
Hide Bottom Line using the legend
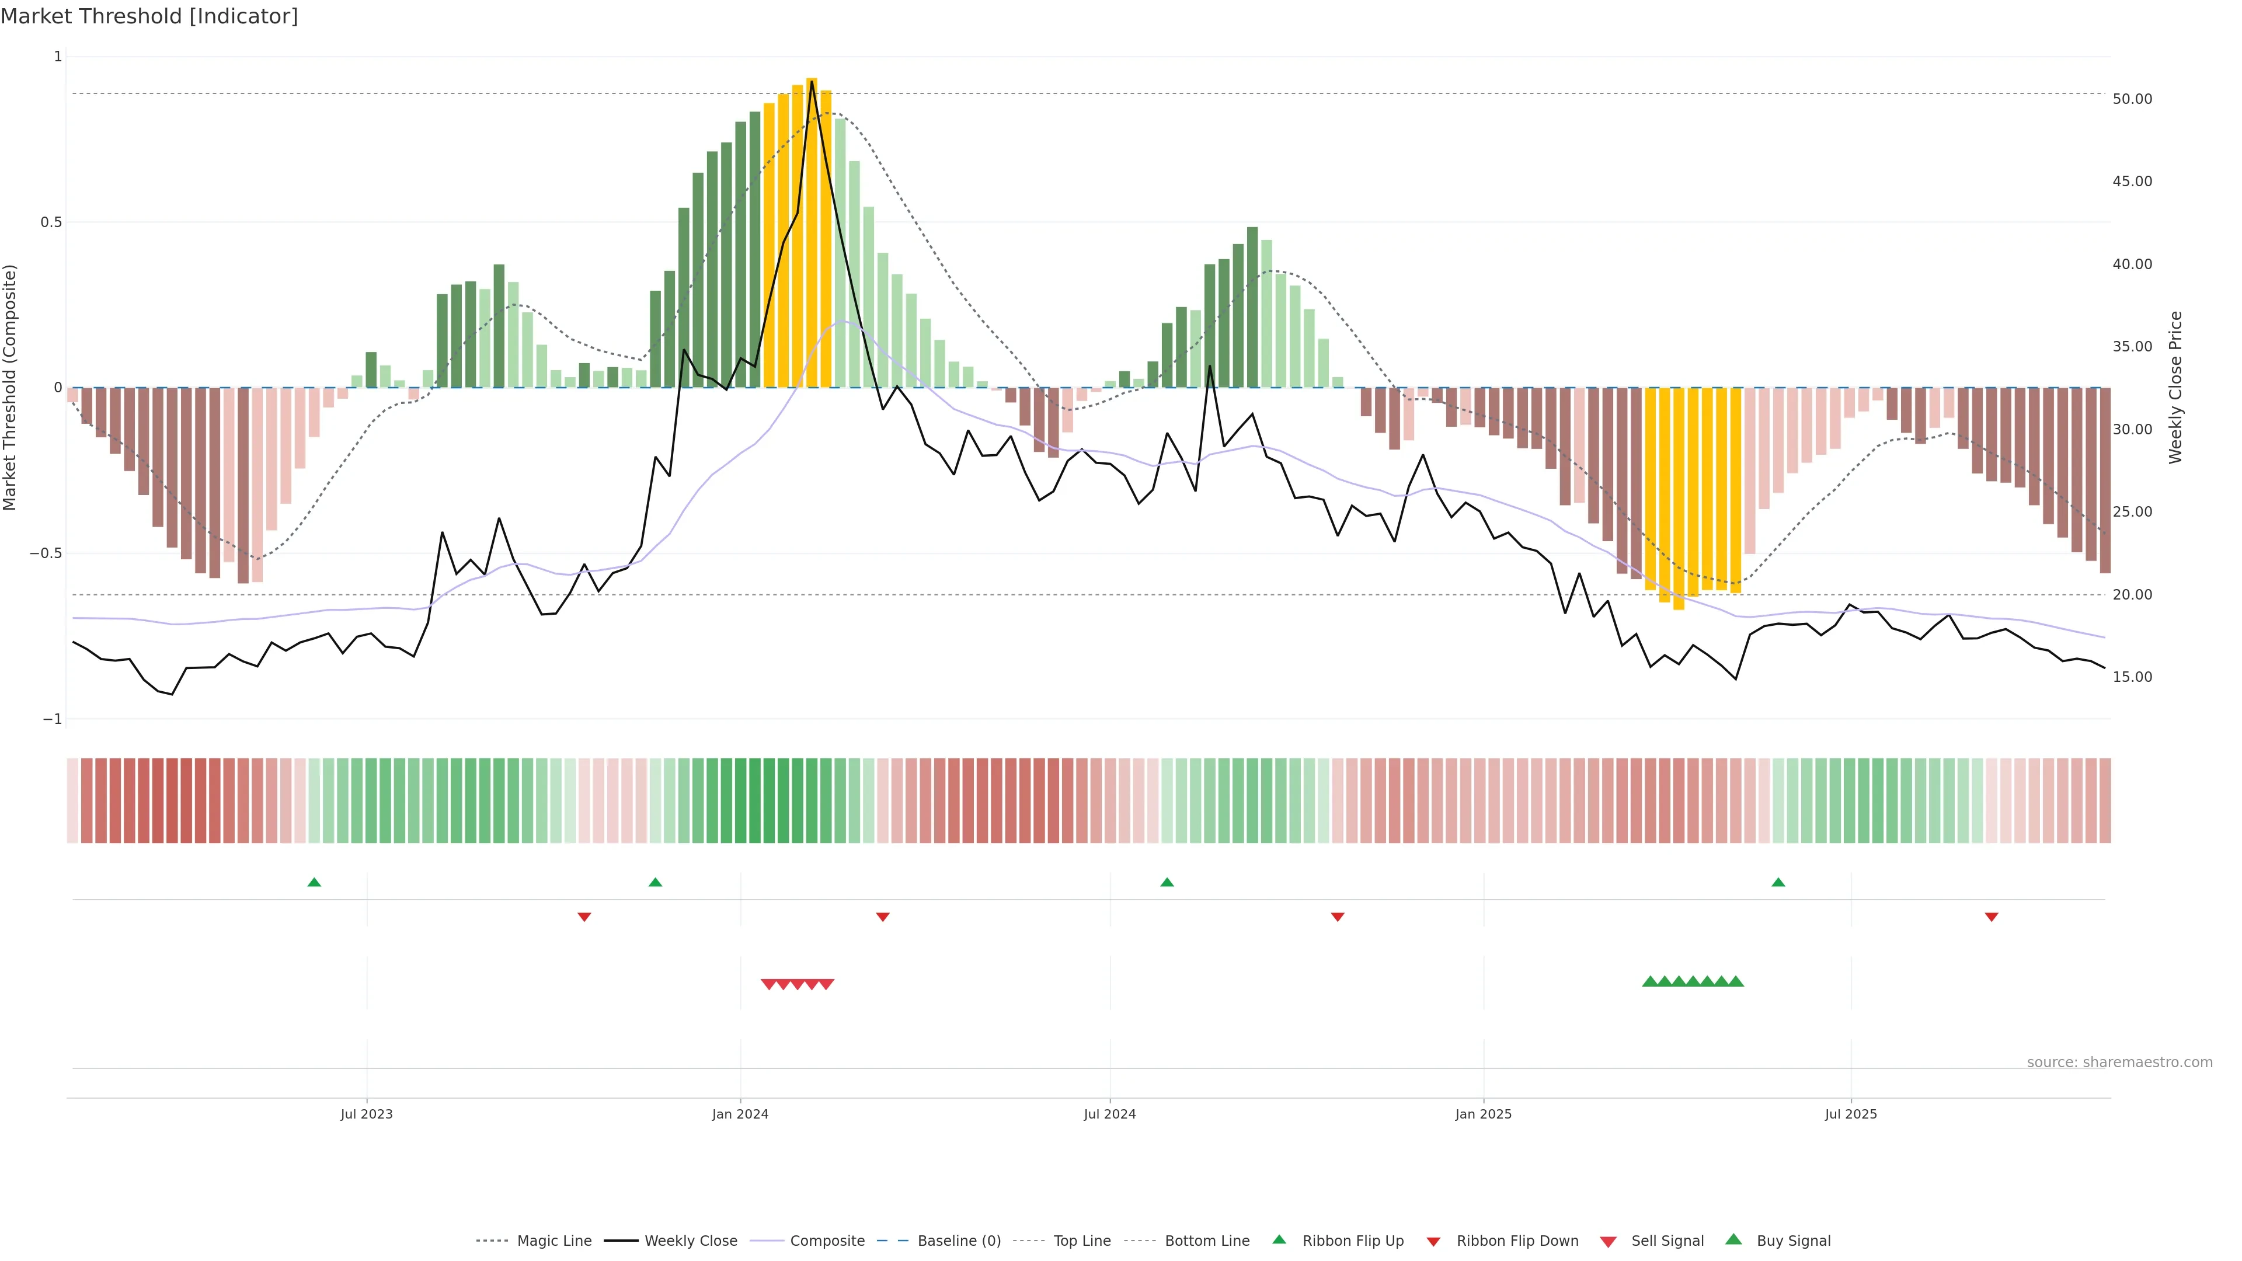point(1206,1241)
